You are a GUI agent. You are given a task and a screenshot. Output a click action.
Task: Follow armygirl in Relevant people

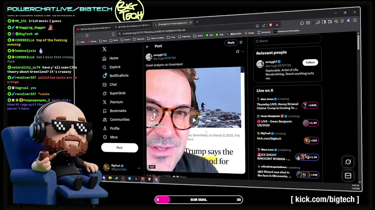pos(310,62)
